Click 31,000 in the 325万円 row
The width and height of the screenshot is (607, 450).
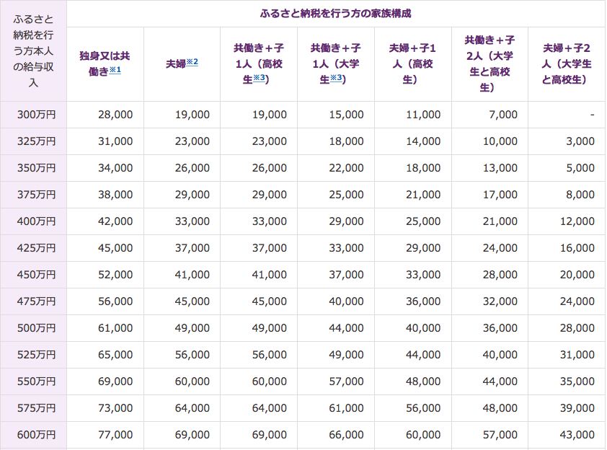[115, 141]
